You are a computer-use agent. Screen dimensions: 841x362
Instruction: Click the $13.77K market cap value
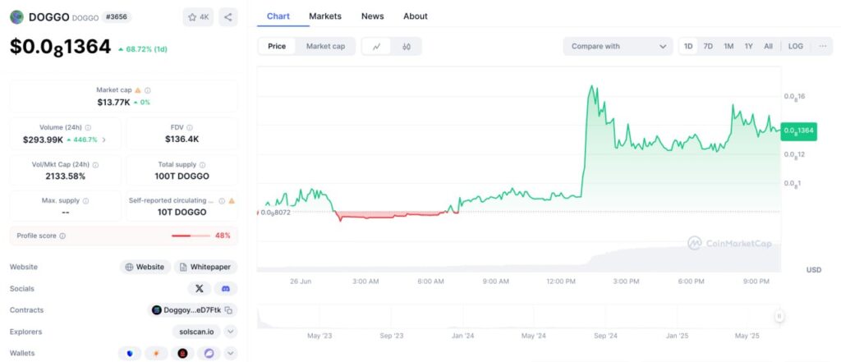coord(113,102)
